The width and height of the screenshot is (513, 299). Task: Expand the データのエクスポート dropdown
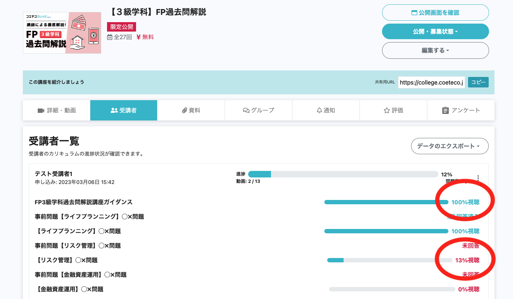pos(450,146)
